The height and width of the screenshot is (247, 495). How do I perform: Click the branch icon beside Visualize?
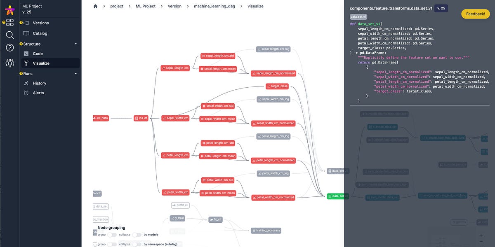point(26,63)
